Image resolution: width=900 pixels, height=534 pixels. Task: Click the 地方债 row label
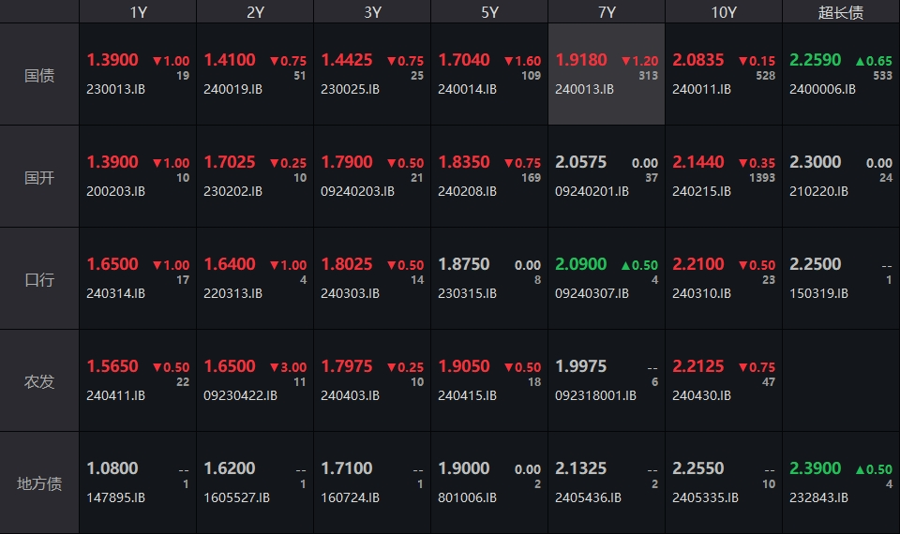[39, 483]
